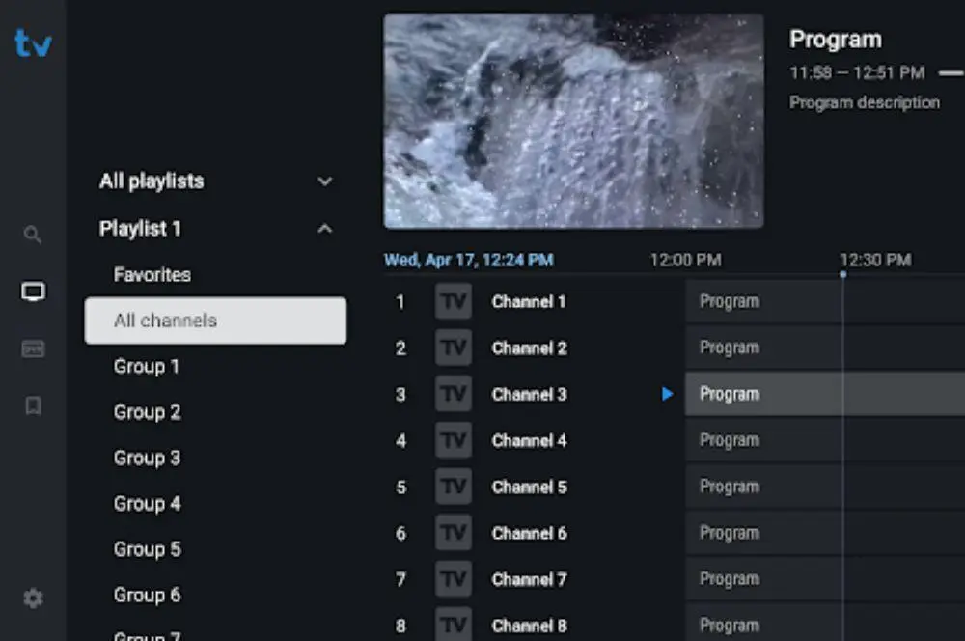This screenshot has width=965, height=641.
Task: Click the current date and time label
Action: (x=469, y=260)
